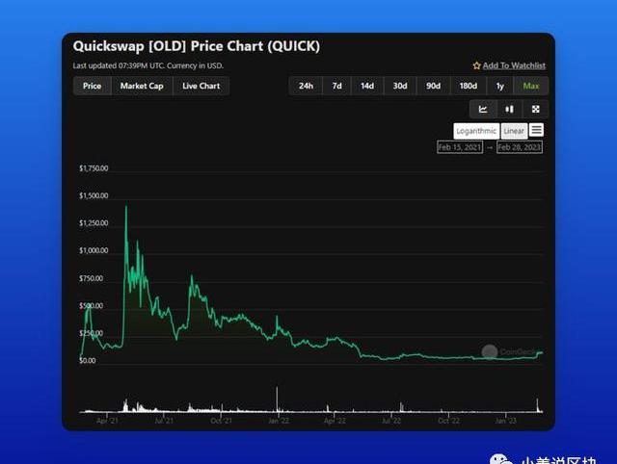This screenshot has width=617, height=464.
Task: Select the Price tab
Action: pyautogui.click(x=92, y=86)
